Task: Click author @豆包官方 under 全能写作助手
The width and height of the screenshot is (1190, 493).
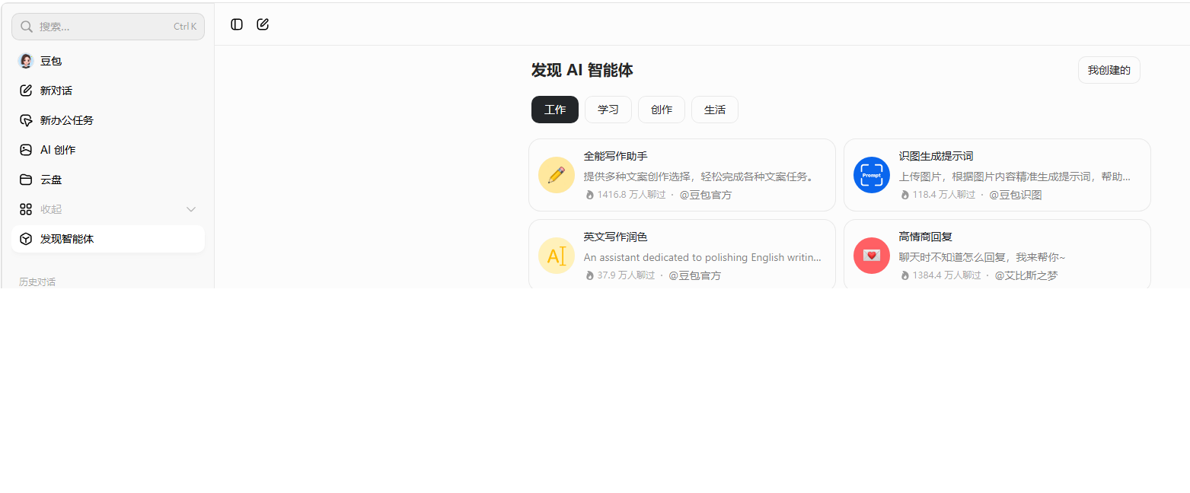Action: point(706,195)
